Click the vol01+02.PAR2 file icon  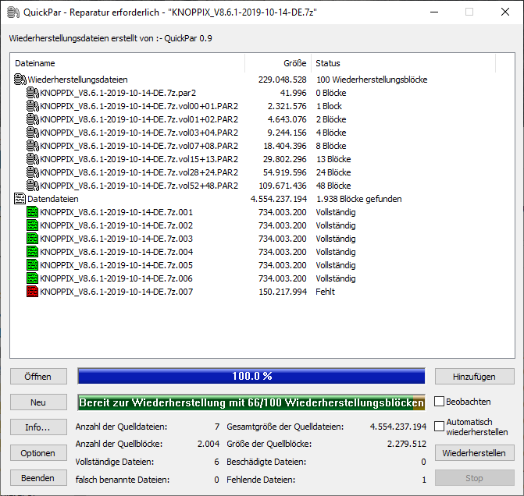33,119
